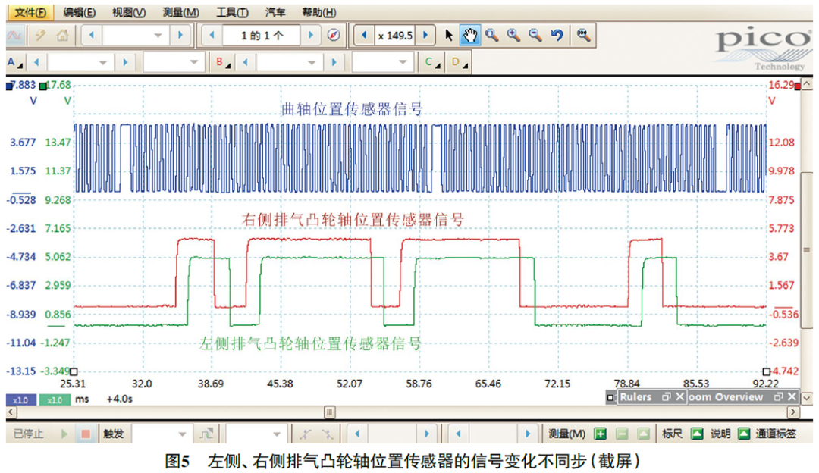Open the 视图(V) menu
Image resolution: width=819 pixels, height=473 pixels.
pyautogui.click(x=128, y=12)
